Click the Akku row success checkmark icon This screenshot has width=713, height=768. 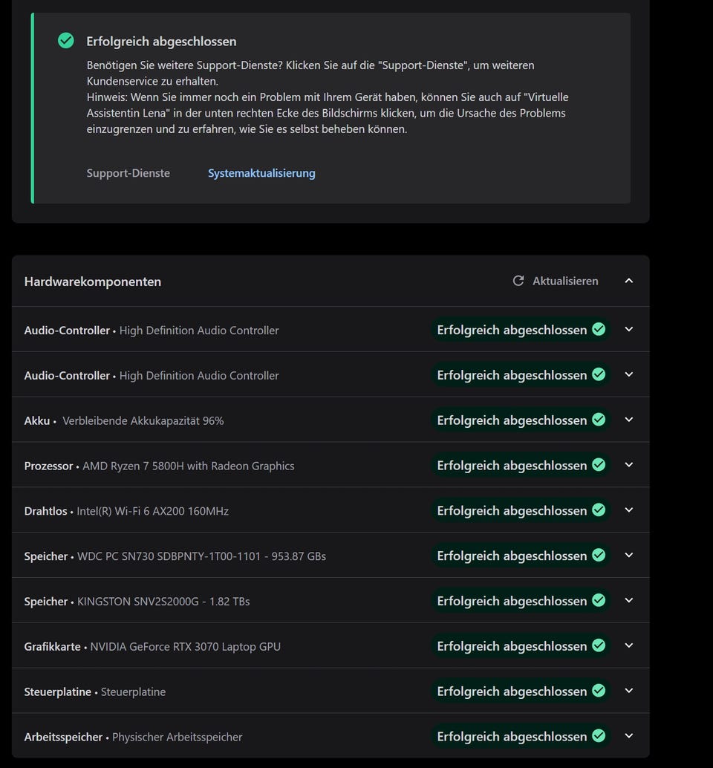pos(599,420)
